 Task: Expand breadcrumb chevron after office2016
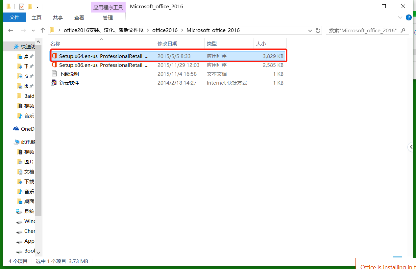(182, 30)
